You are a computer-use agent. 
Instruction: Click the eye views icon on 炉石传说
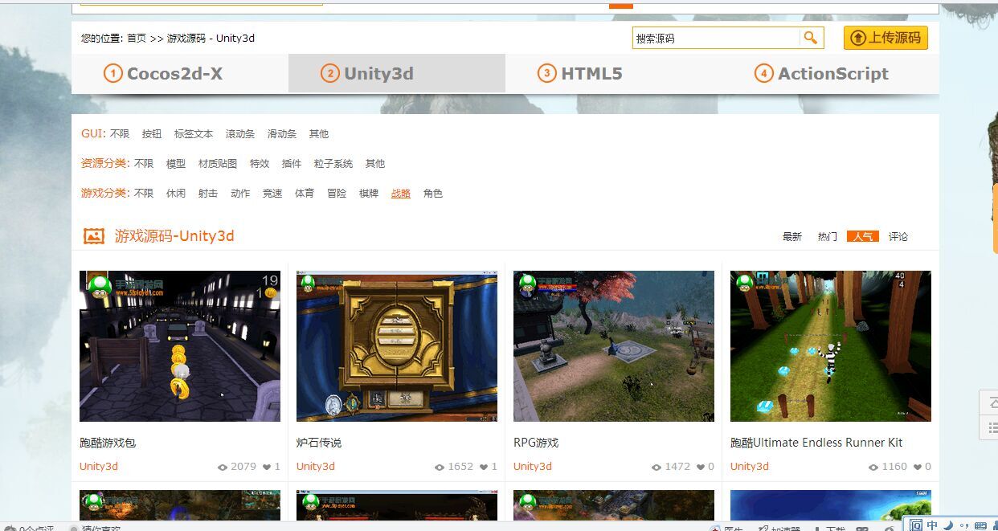tap(440, 467)
